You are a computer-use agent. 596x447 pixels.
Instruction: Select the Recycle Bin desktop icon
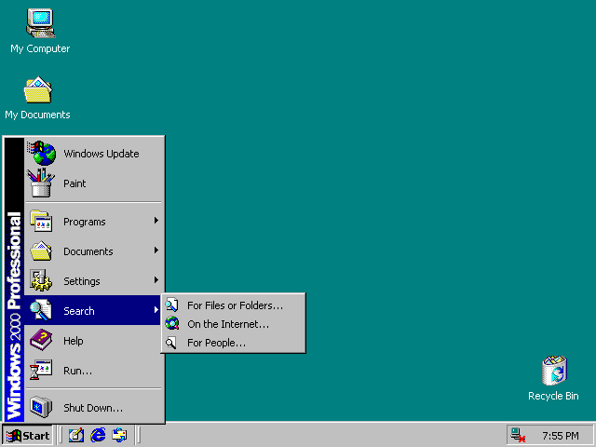(x=554, y=371)
